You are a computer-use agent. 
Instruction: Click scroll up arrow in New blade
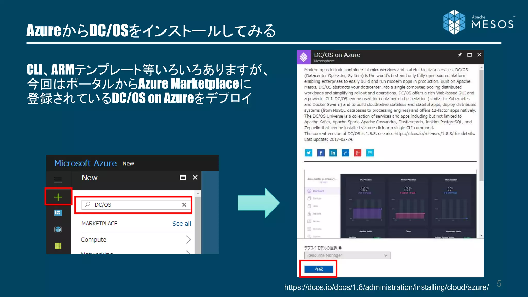[198, 193]
